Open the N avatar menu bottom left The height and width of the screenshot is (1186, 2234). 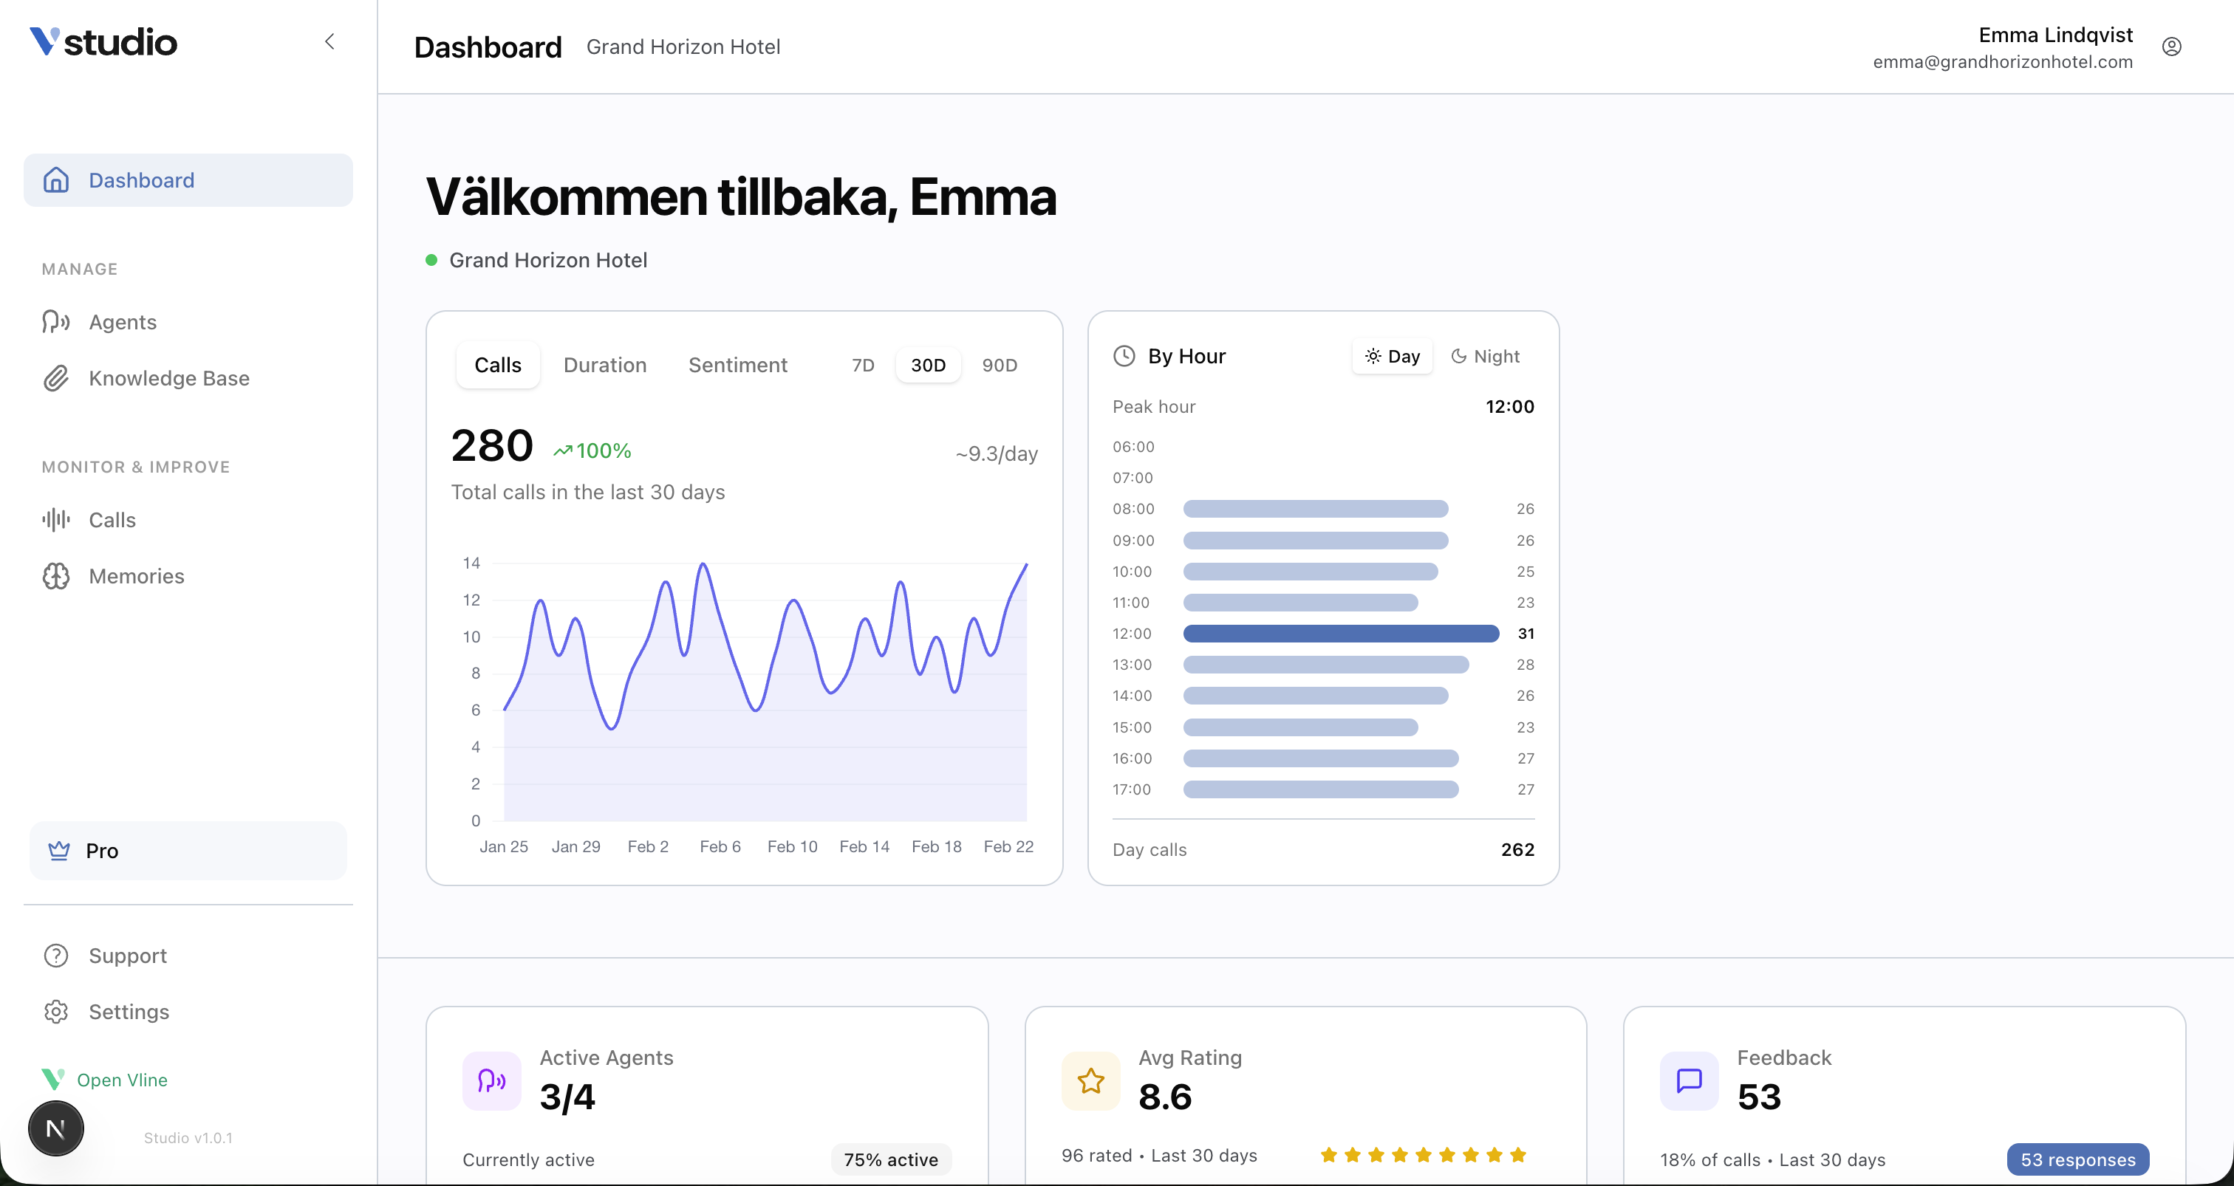click(x=55, y=1128)
